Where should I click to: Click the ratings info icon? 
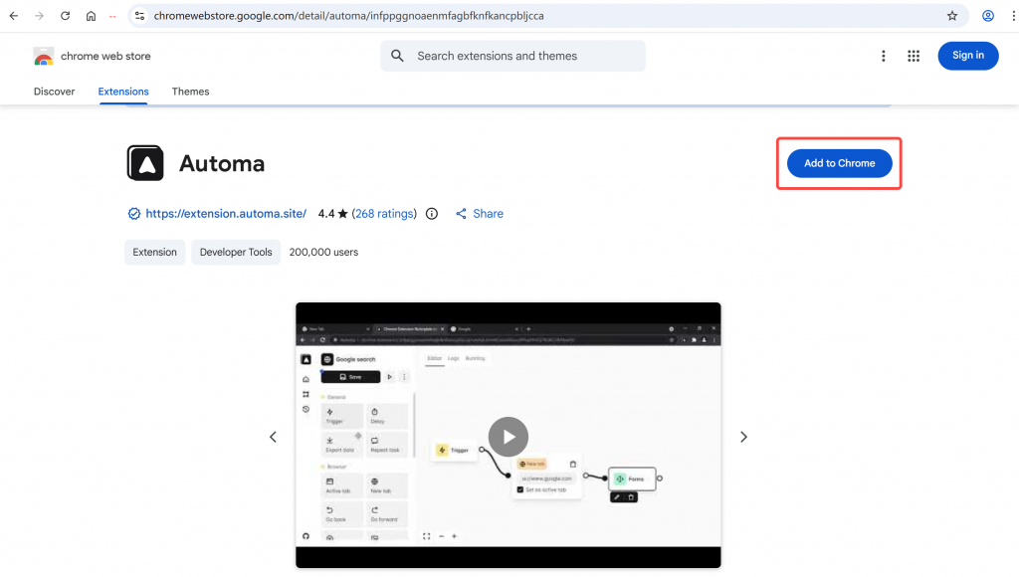coord(432,214)
